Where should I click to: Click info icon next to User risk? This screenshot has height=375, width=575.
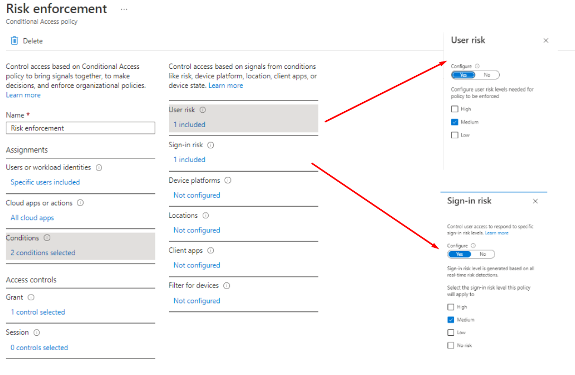coord(203,110)
